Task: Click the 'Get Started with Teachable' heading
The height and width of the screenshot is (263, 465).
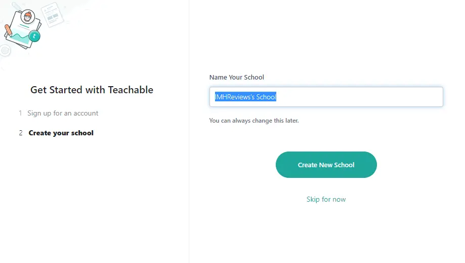Action: [92, 90]
